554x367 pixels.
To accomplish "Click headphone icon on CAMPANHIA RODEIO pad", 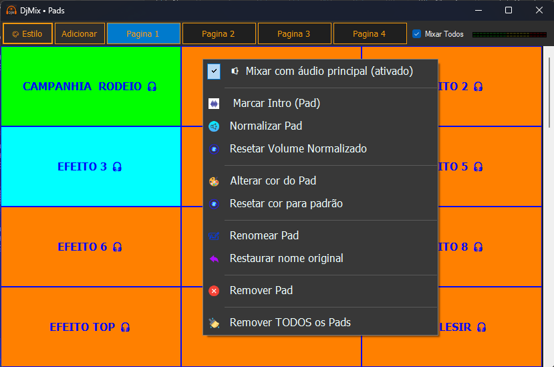I will click(x=152, y=87).
